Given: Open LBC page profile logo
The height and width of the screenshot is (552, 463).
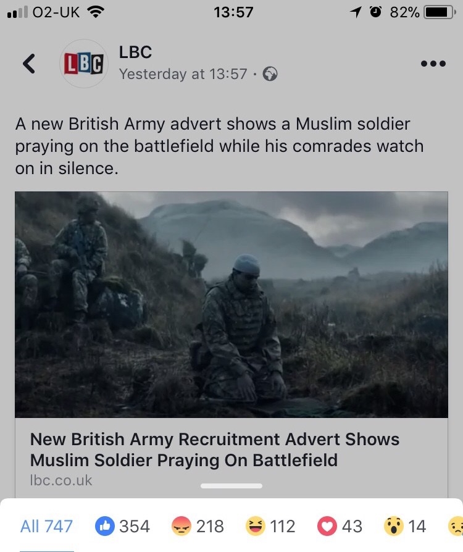Looking at the screenshot, I should pos(83,64).
